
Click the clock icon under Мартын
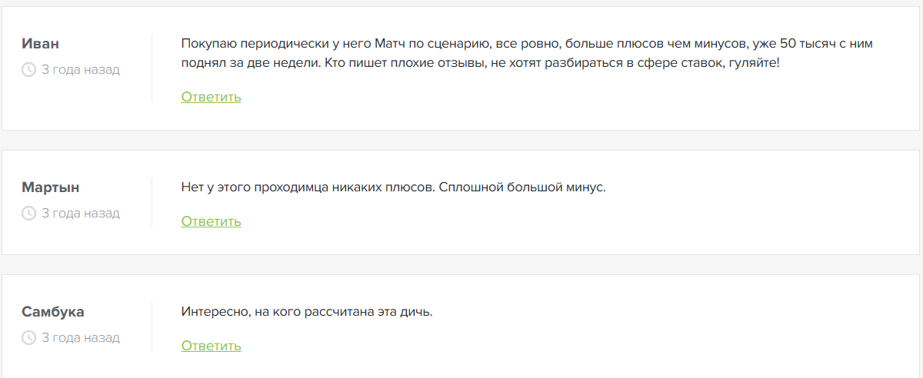(28, 214)
